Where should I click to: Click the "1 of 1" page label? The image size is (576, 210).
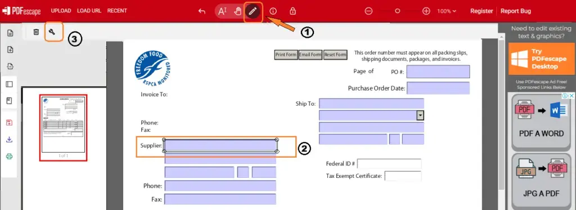[63, 156]
